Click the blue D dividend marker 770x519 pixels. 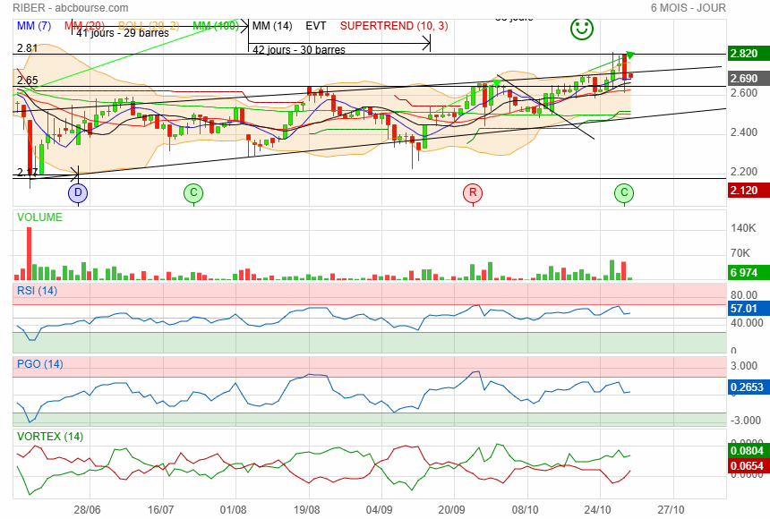pyautogui.click(x=78, y=192)
